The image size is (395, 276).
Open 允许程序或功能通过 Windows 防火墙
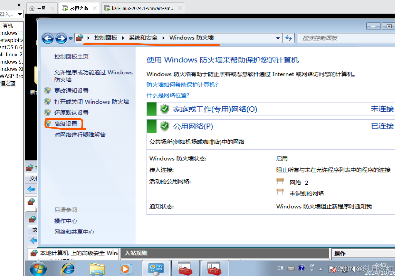(93, 76)
